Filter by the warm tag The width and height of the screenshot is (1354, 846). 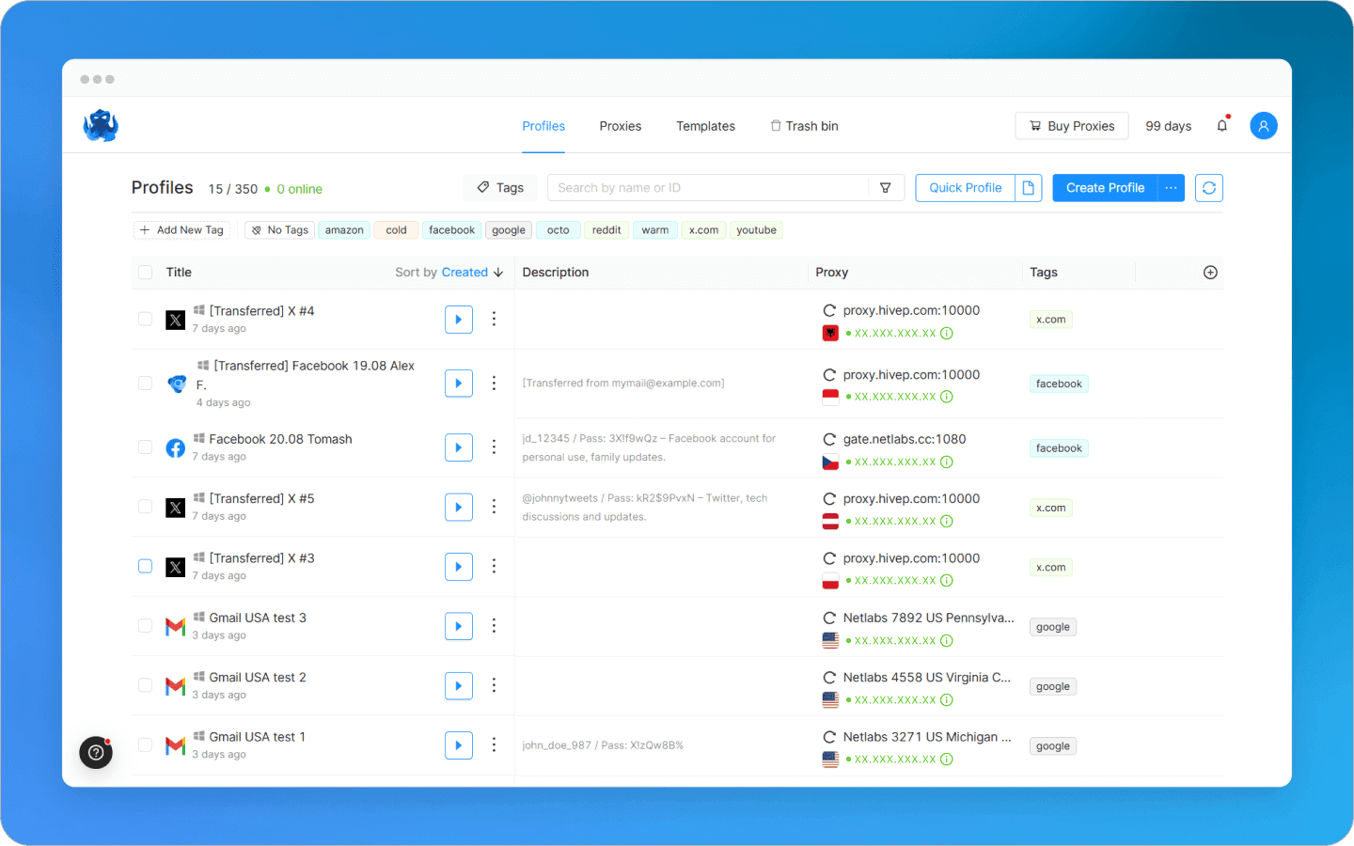(x=655, y=230)
